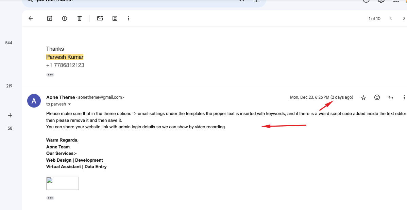Click 'then please remove it' line
The width and height of the screenshot is (407, 210).
[84, 120]
